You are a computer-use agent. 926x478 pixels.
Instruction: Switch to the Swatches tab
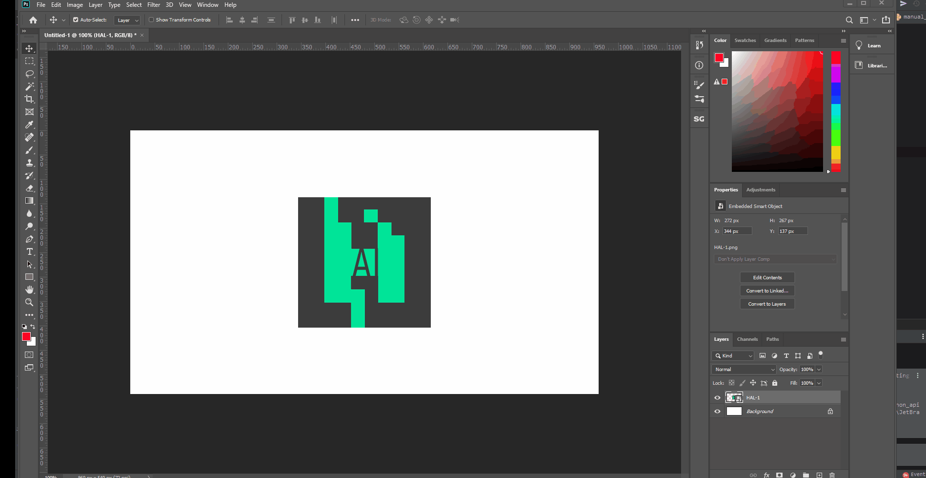coord(745,40)
